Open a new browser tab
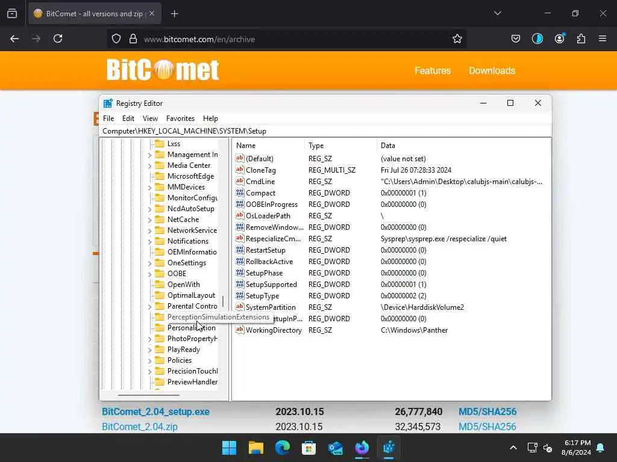 (x=175, y=14)
